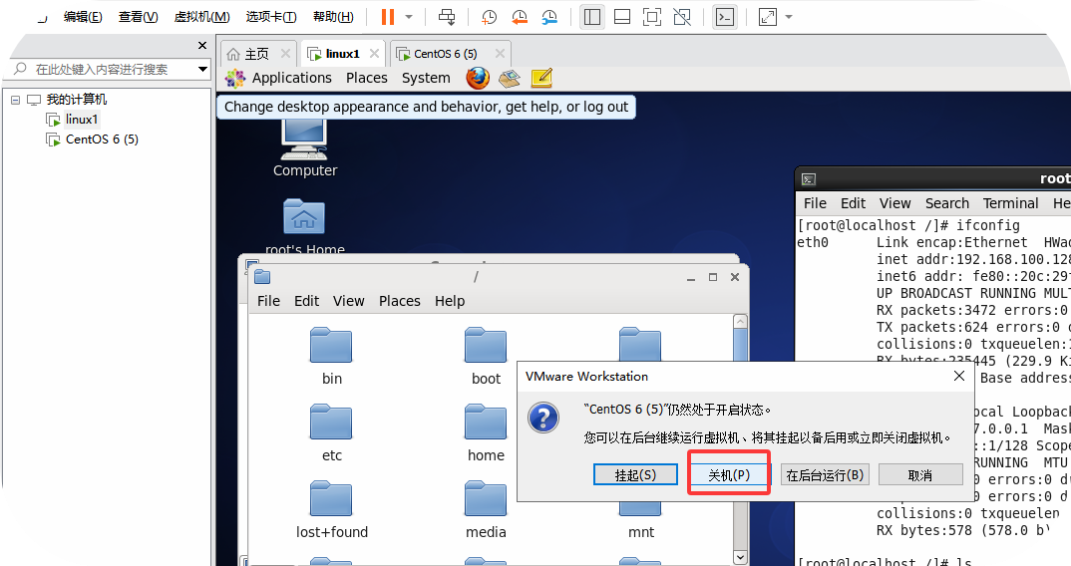This screenshot has height=566, width=1071.
Task: Open the dropdown arrow next to the pause icon
Action: coord(409,17)
